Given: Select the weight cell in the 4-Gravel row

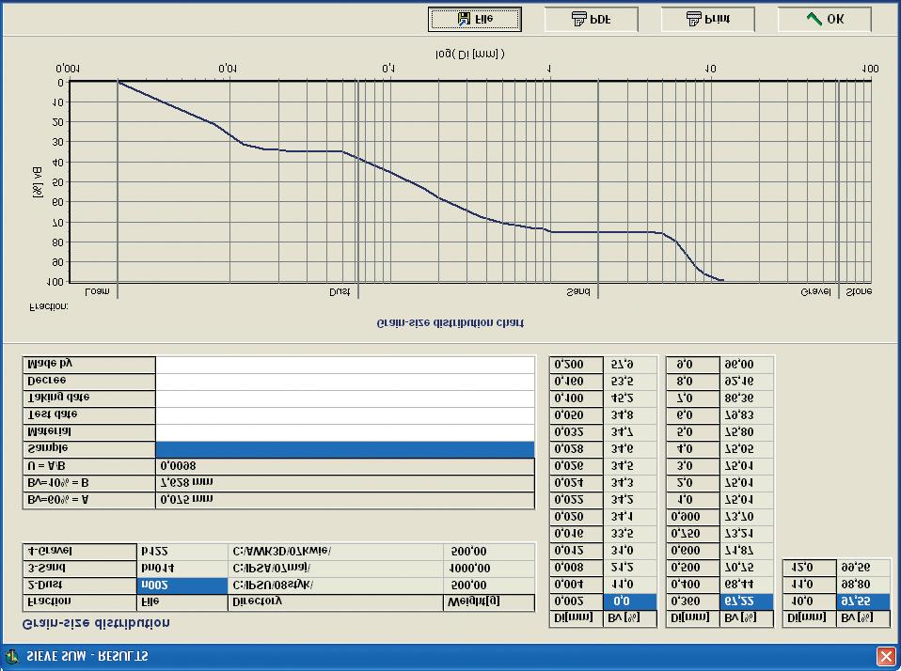Looking at the screenshot, I should pyautogui.click(x=489, y=552).
